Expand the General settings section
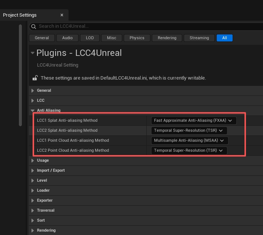263x235 pixels. 33,91
